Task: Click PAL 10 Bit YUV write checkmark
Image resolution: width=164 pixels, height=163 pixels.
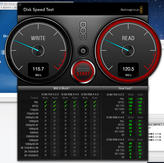Action: pos(46,102)
